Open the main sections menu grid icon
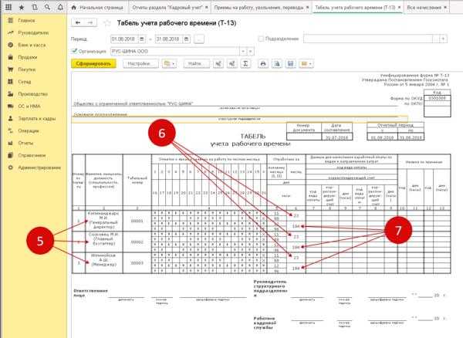463x338 pixels. [8, 7]
